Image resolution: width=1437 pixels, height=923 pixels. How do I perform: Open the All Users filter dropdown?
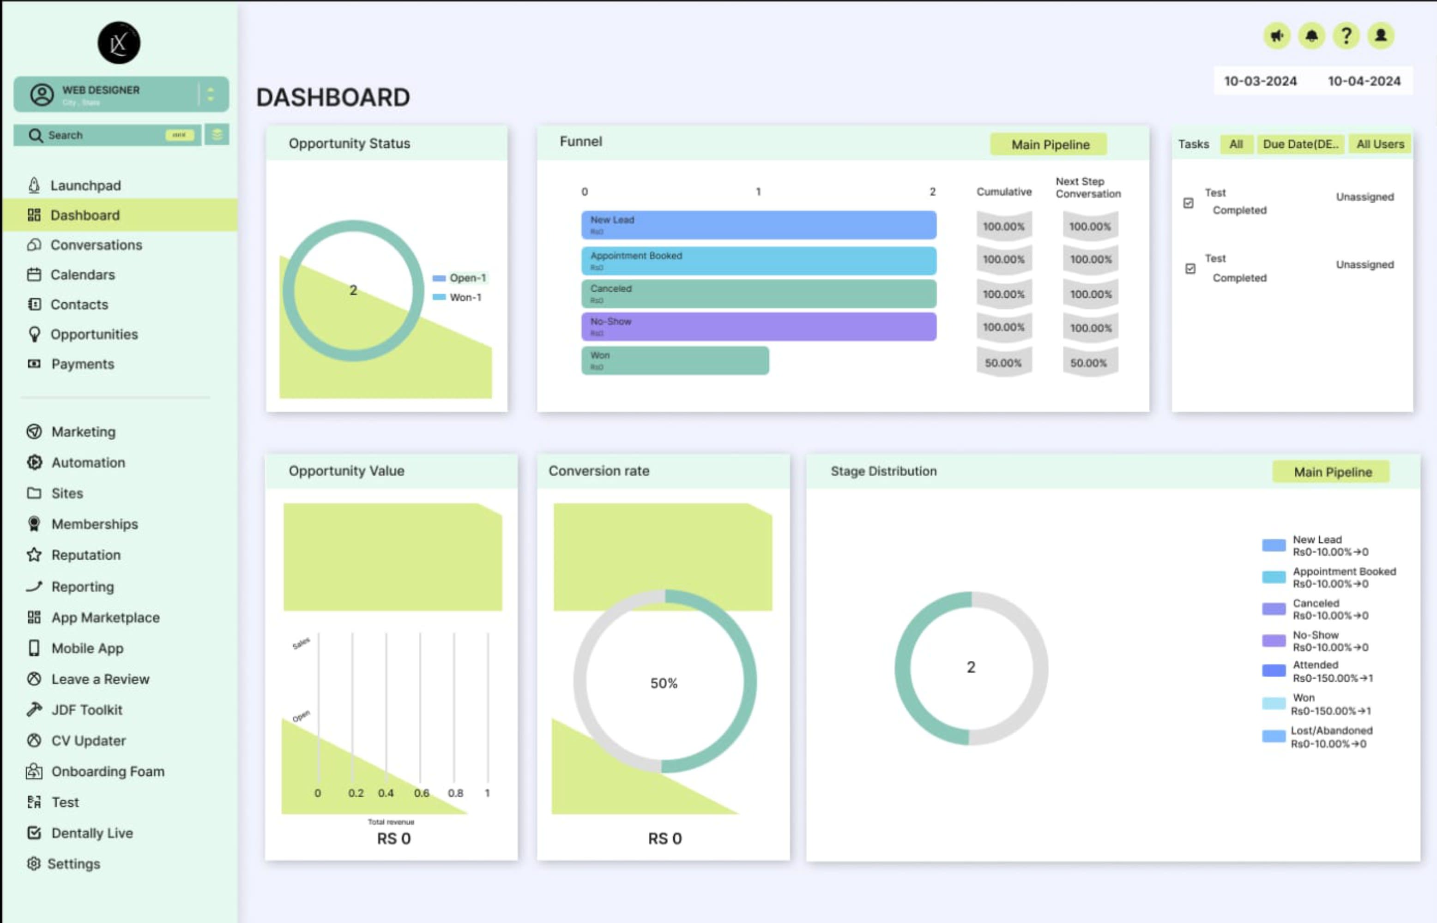coord(1379,144)
